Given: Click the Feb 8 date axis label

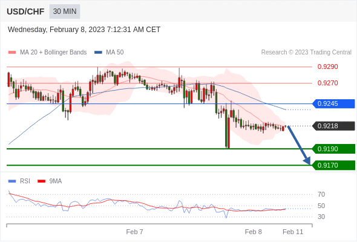Looking at the screenshot, I should [253, 232].
